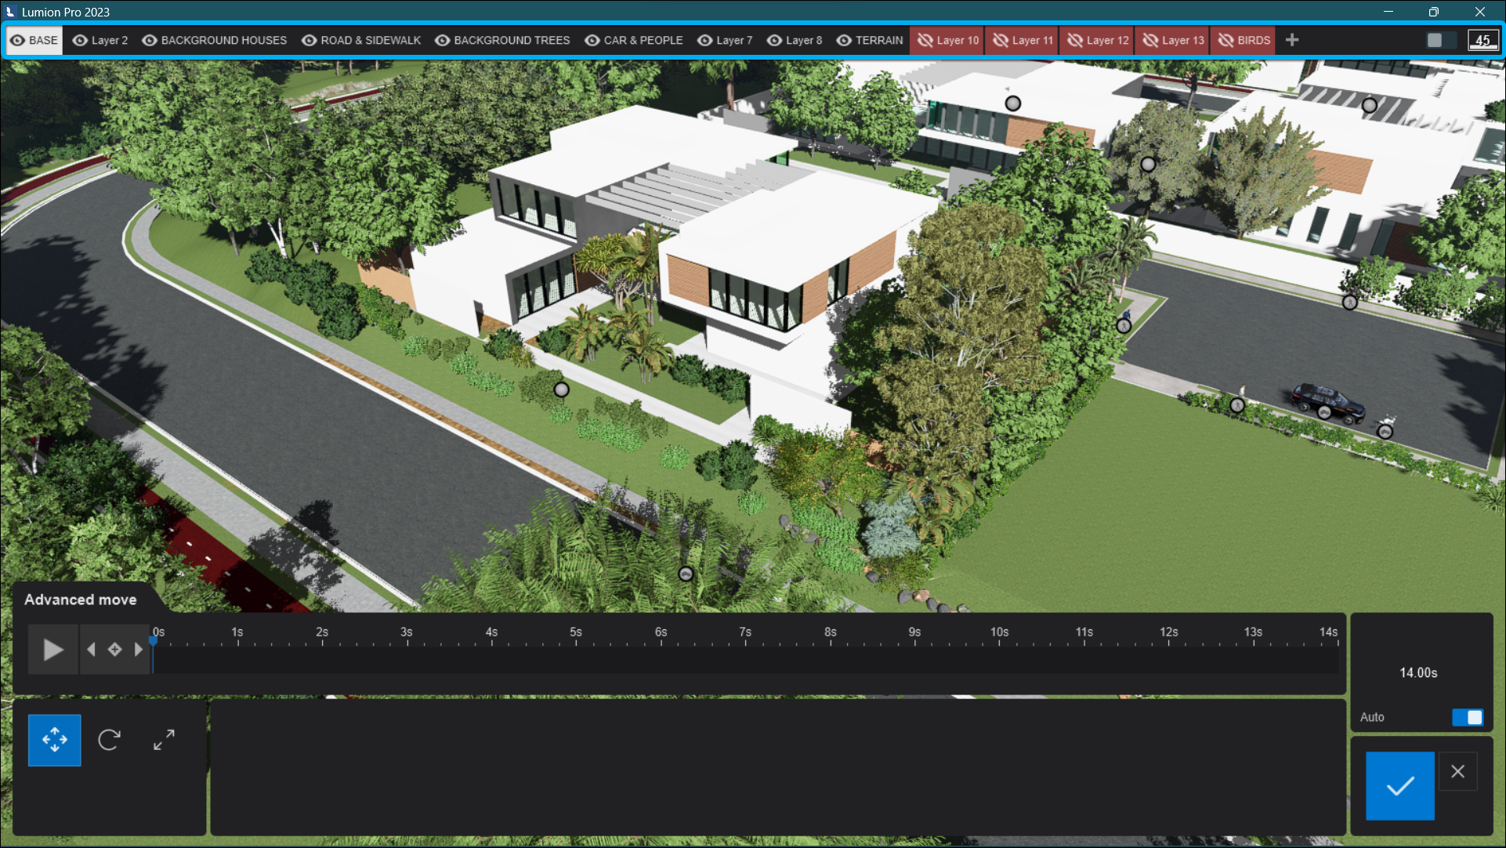Go to the next keyframe arrow

(139, 650)
